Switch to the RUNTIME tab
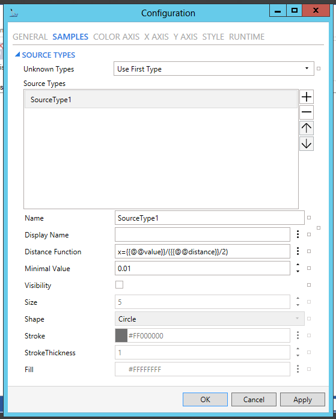Viewport: 336px width, 419px height. tap(247, 37)
